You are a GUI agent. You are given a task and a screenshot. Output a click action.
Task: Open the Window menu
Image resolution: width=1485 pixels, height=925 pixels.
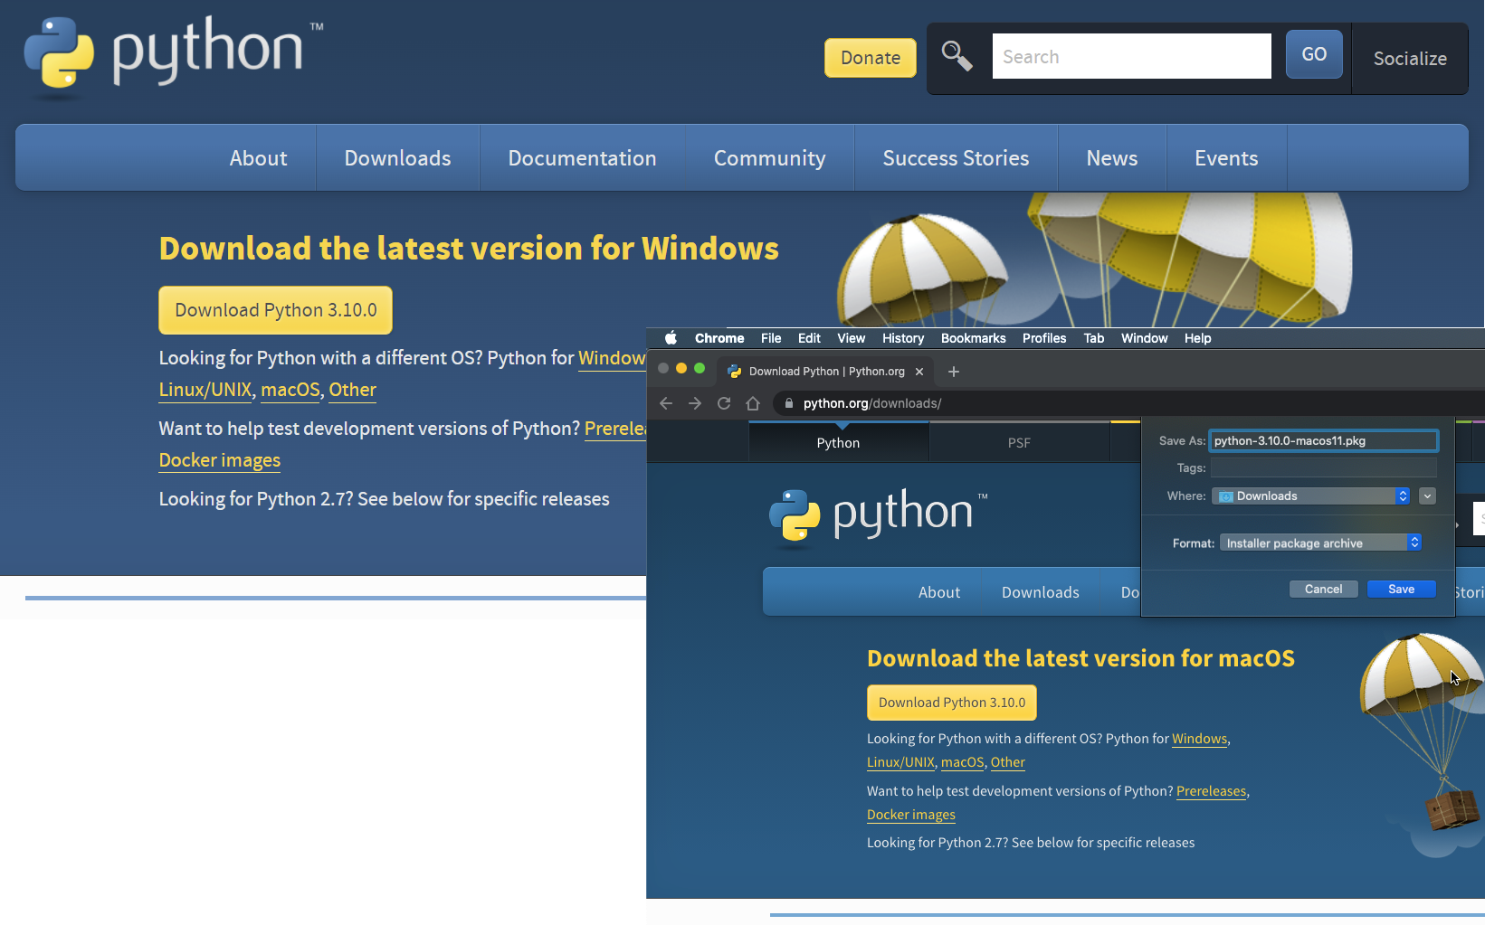click(1144, 338)
